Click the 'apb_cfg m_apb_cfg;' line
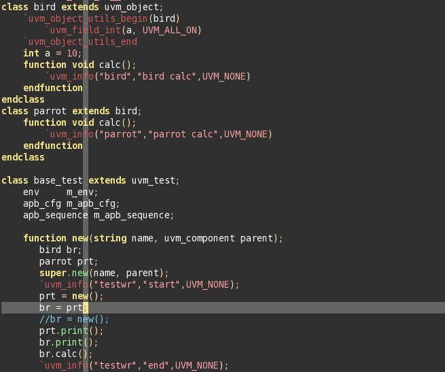This screenshot has height=372, width=445. [71, 204]
